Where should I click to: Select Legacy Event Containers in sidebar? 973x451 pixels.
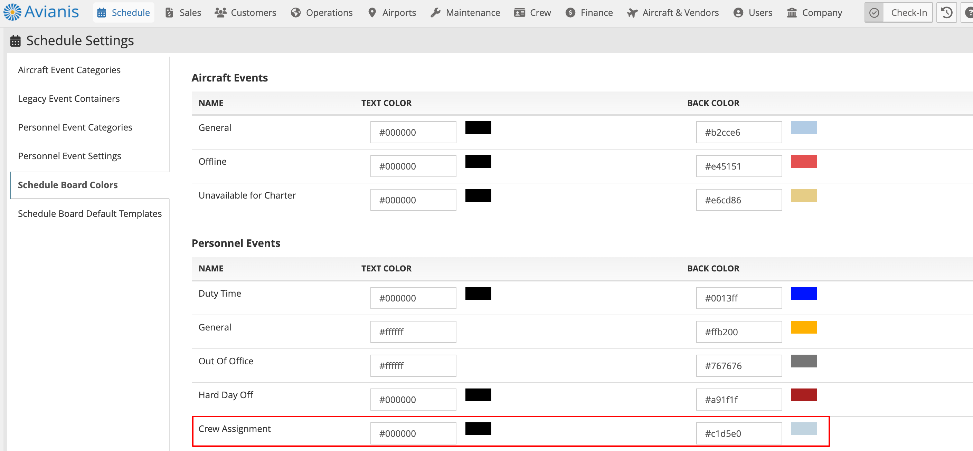pyautogui.click(x=69, y=99)
